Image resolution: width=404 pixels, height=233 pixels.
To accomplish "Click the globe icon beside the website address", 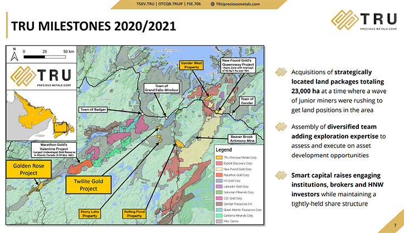I will tap(212, 4).
